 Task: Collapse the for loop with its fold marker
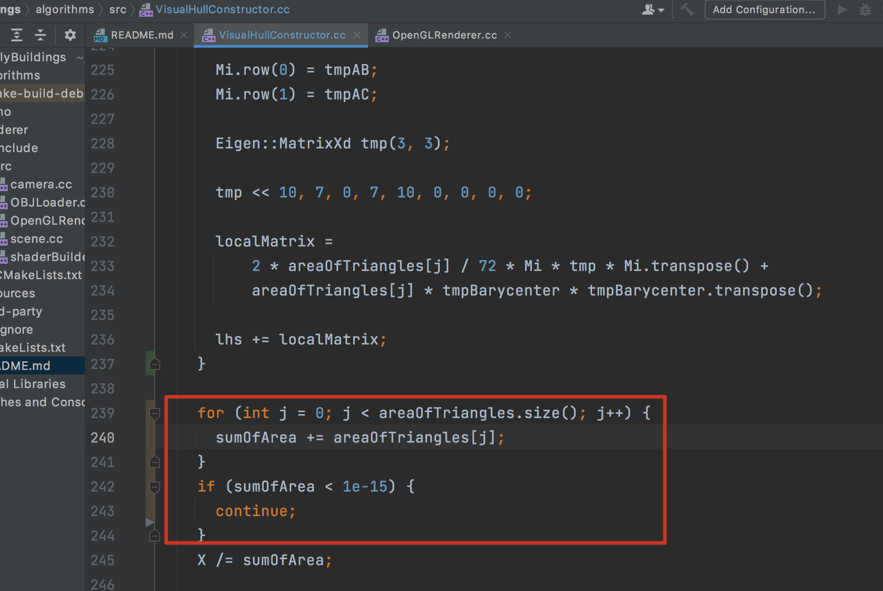pos(155,414)
